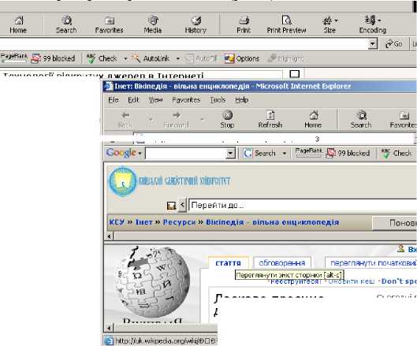
Task: Open File menu in front Internet Explorer
Action: 114,100
